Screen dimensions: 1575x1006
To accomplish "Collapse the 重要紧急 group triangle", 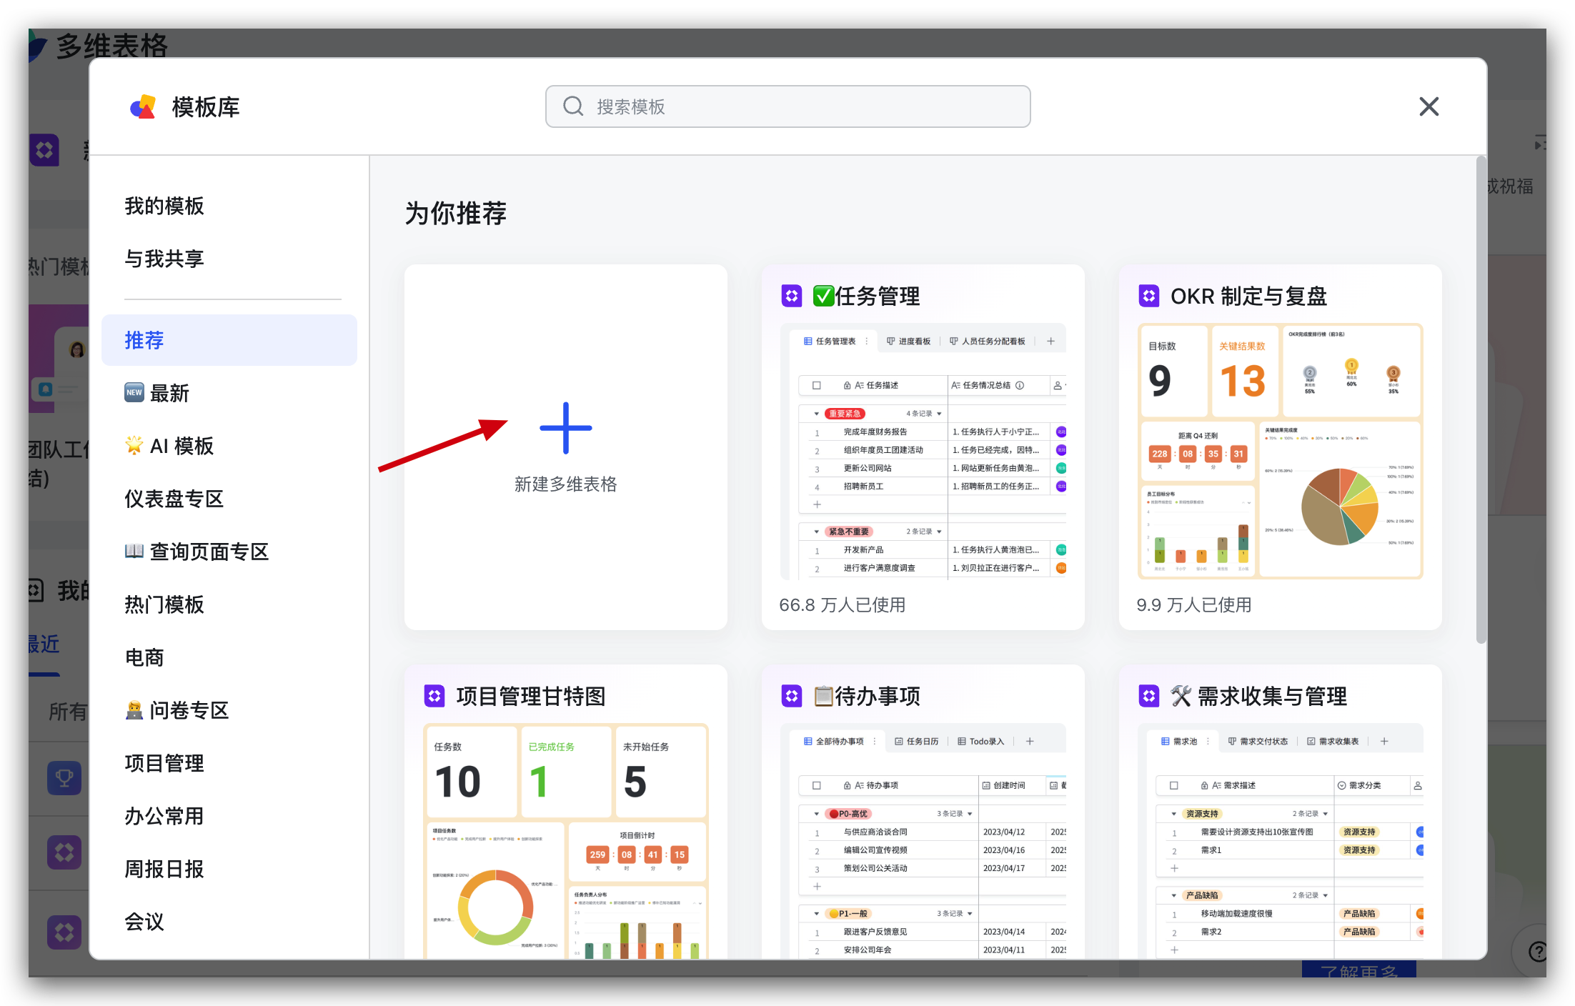I will click(817, 414).
